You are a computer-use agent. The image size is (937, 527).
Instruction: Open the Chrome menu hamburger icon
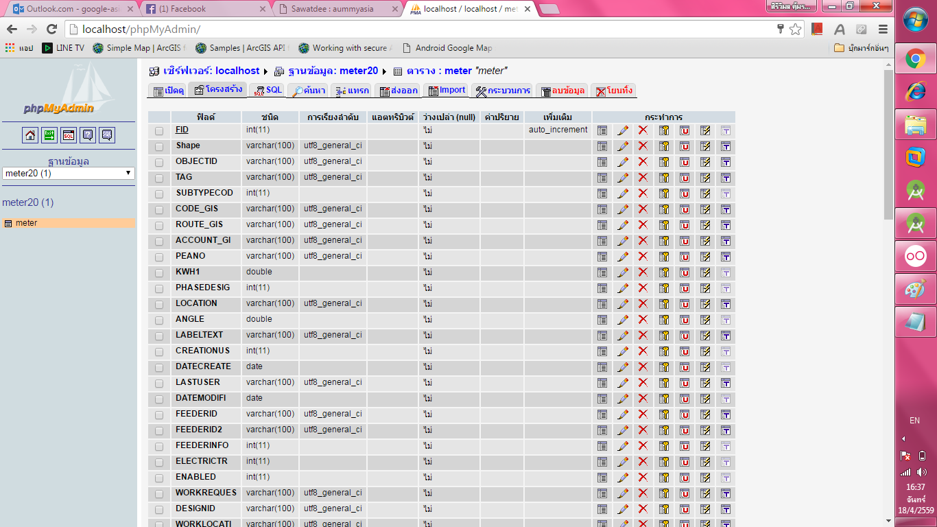883,29
